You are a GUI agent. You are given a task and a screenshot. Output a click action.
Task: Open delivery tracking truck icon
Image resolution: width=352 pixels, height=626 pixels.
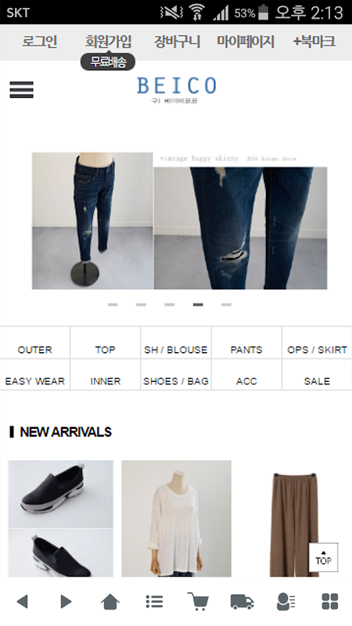pyautogui.click(x=242, y=601)
